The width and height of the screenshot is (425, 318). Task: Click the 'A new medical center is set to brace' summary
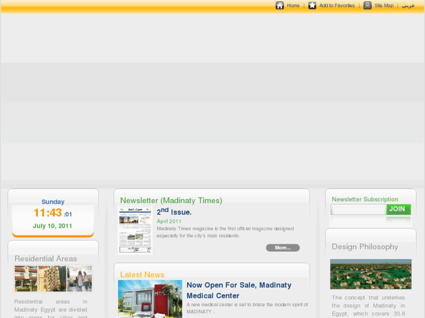coord(247,308)
